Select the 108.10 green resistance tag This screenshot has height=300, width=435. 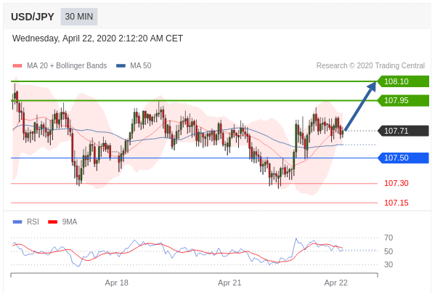[403, 81]
